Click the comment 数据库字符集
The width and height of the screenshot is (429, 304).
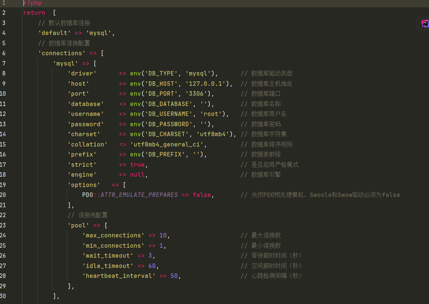click(x=263, y=134)
